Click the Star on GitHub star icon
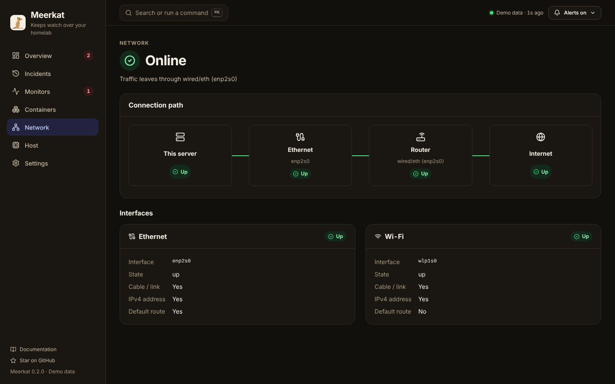 (13, 361)
